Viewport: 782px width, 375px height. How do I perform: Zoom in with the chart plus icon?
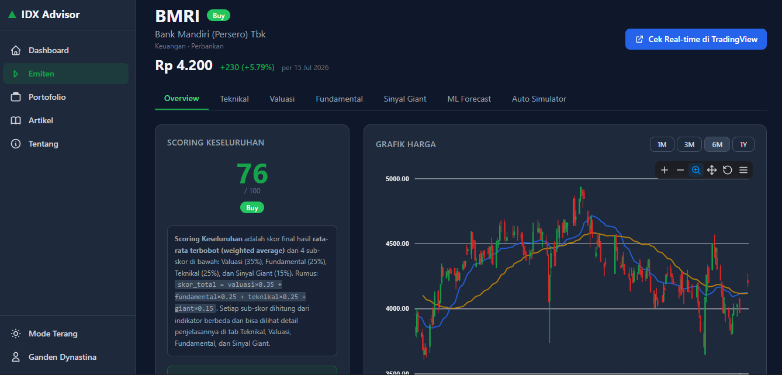[665, 170]
